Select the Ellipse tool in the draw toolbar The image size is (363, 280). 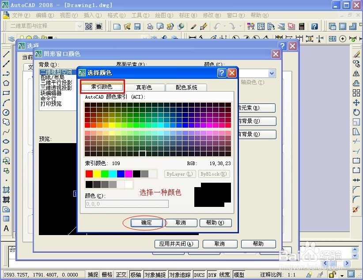6,141
